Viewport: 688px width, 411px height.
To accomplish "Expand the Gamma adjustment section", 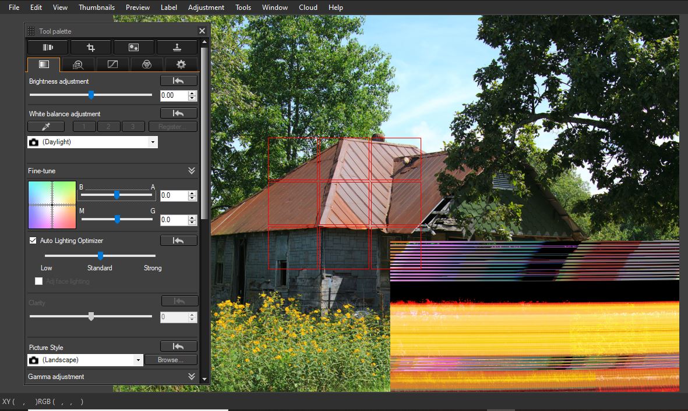I will coord(191,377).
